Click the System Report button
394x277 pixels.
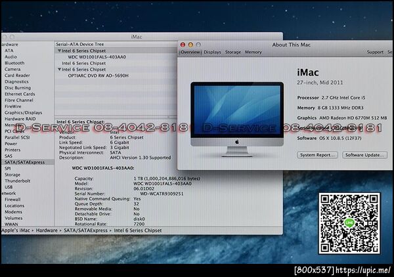coord(318,155)
